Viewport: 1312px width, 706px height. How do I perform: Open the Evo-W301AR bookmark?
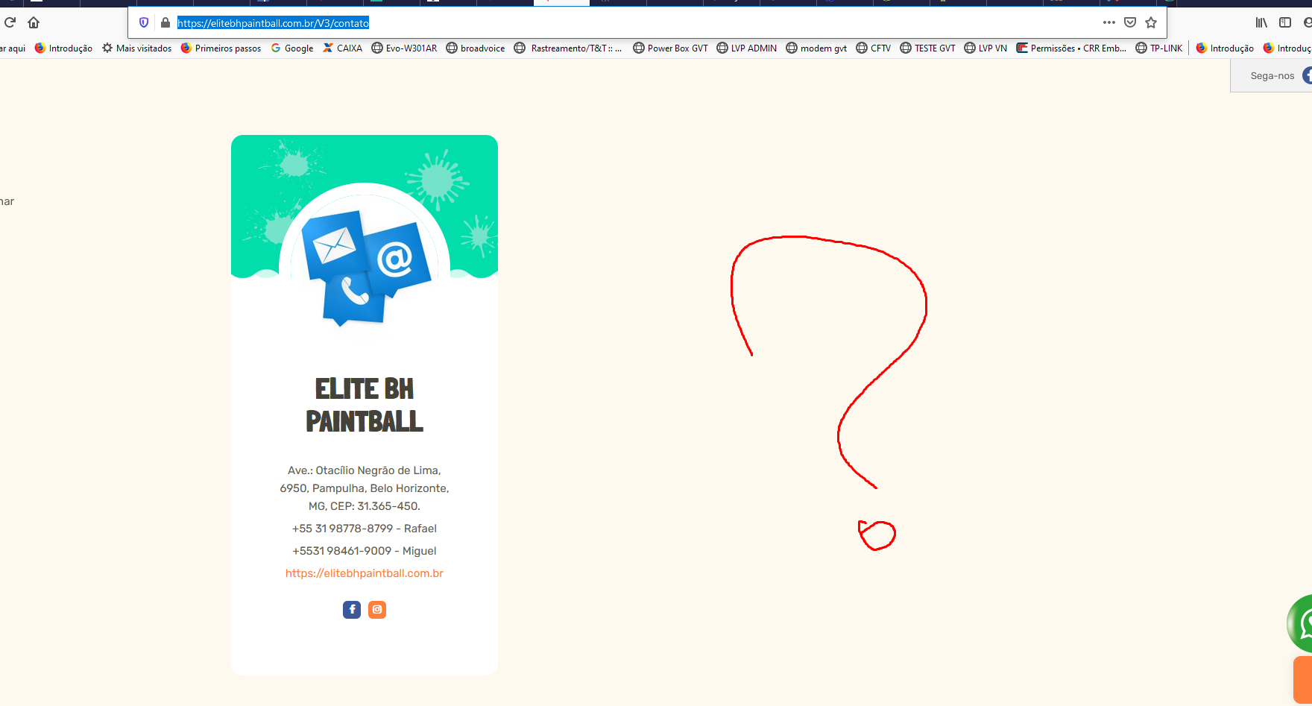[x=404, y=48]
